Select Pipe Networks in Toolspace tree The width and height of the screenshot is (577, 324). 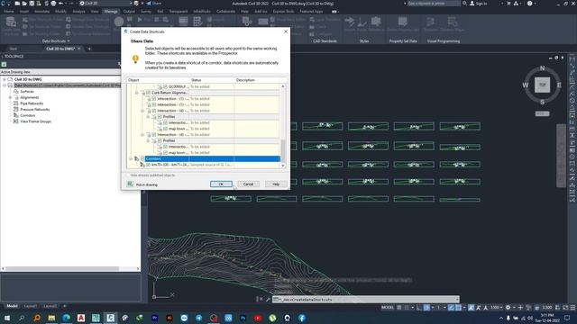[x=32, y=103]
